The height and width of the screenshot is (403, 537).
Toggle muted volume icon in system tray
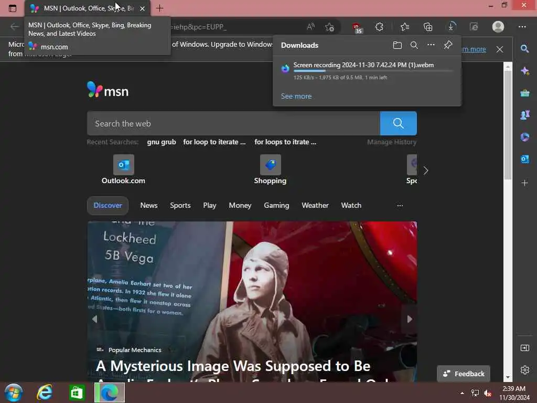pos(488,393)
